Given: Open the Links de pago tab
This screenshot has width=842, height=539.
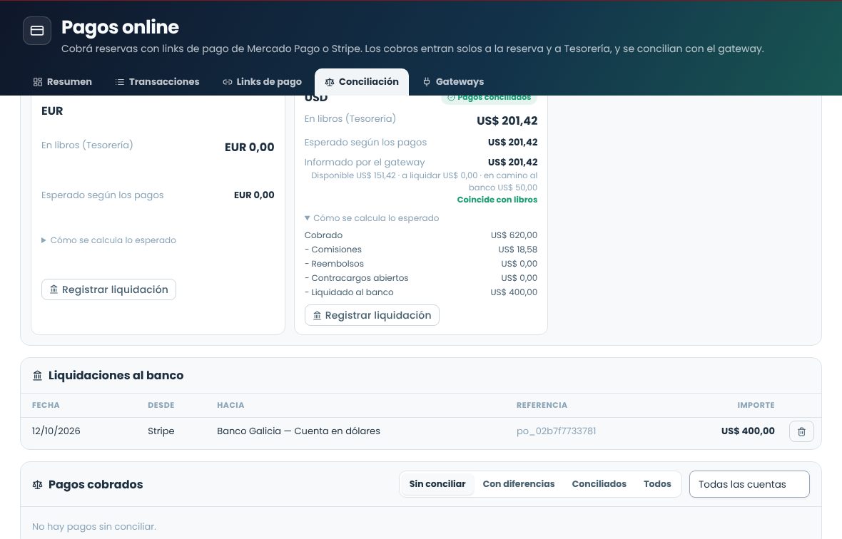Looking at the screenshot, I should tap(262, 81).
